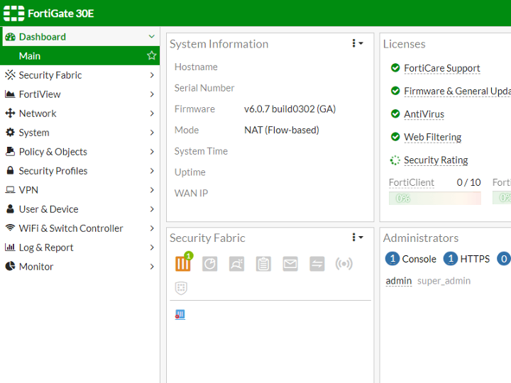Click the FortiClient 0% usage bar
This screenshot has height=383, width=511.
click(x=435, y=198)
